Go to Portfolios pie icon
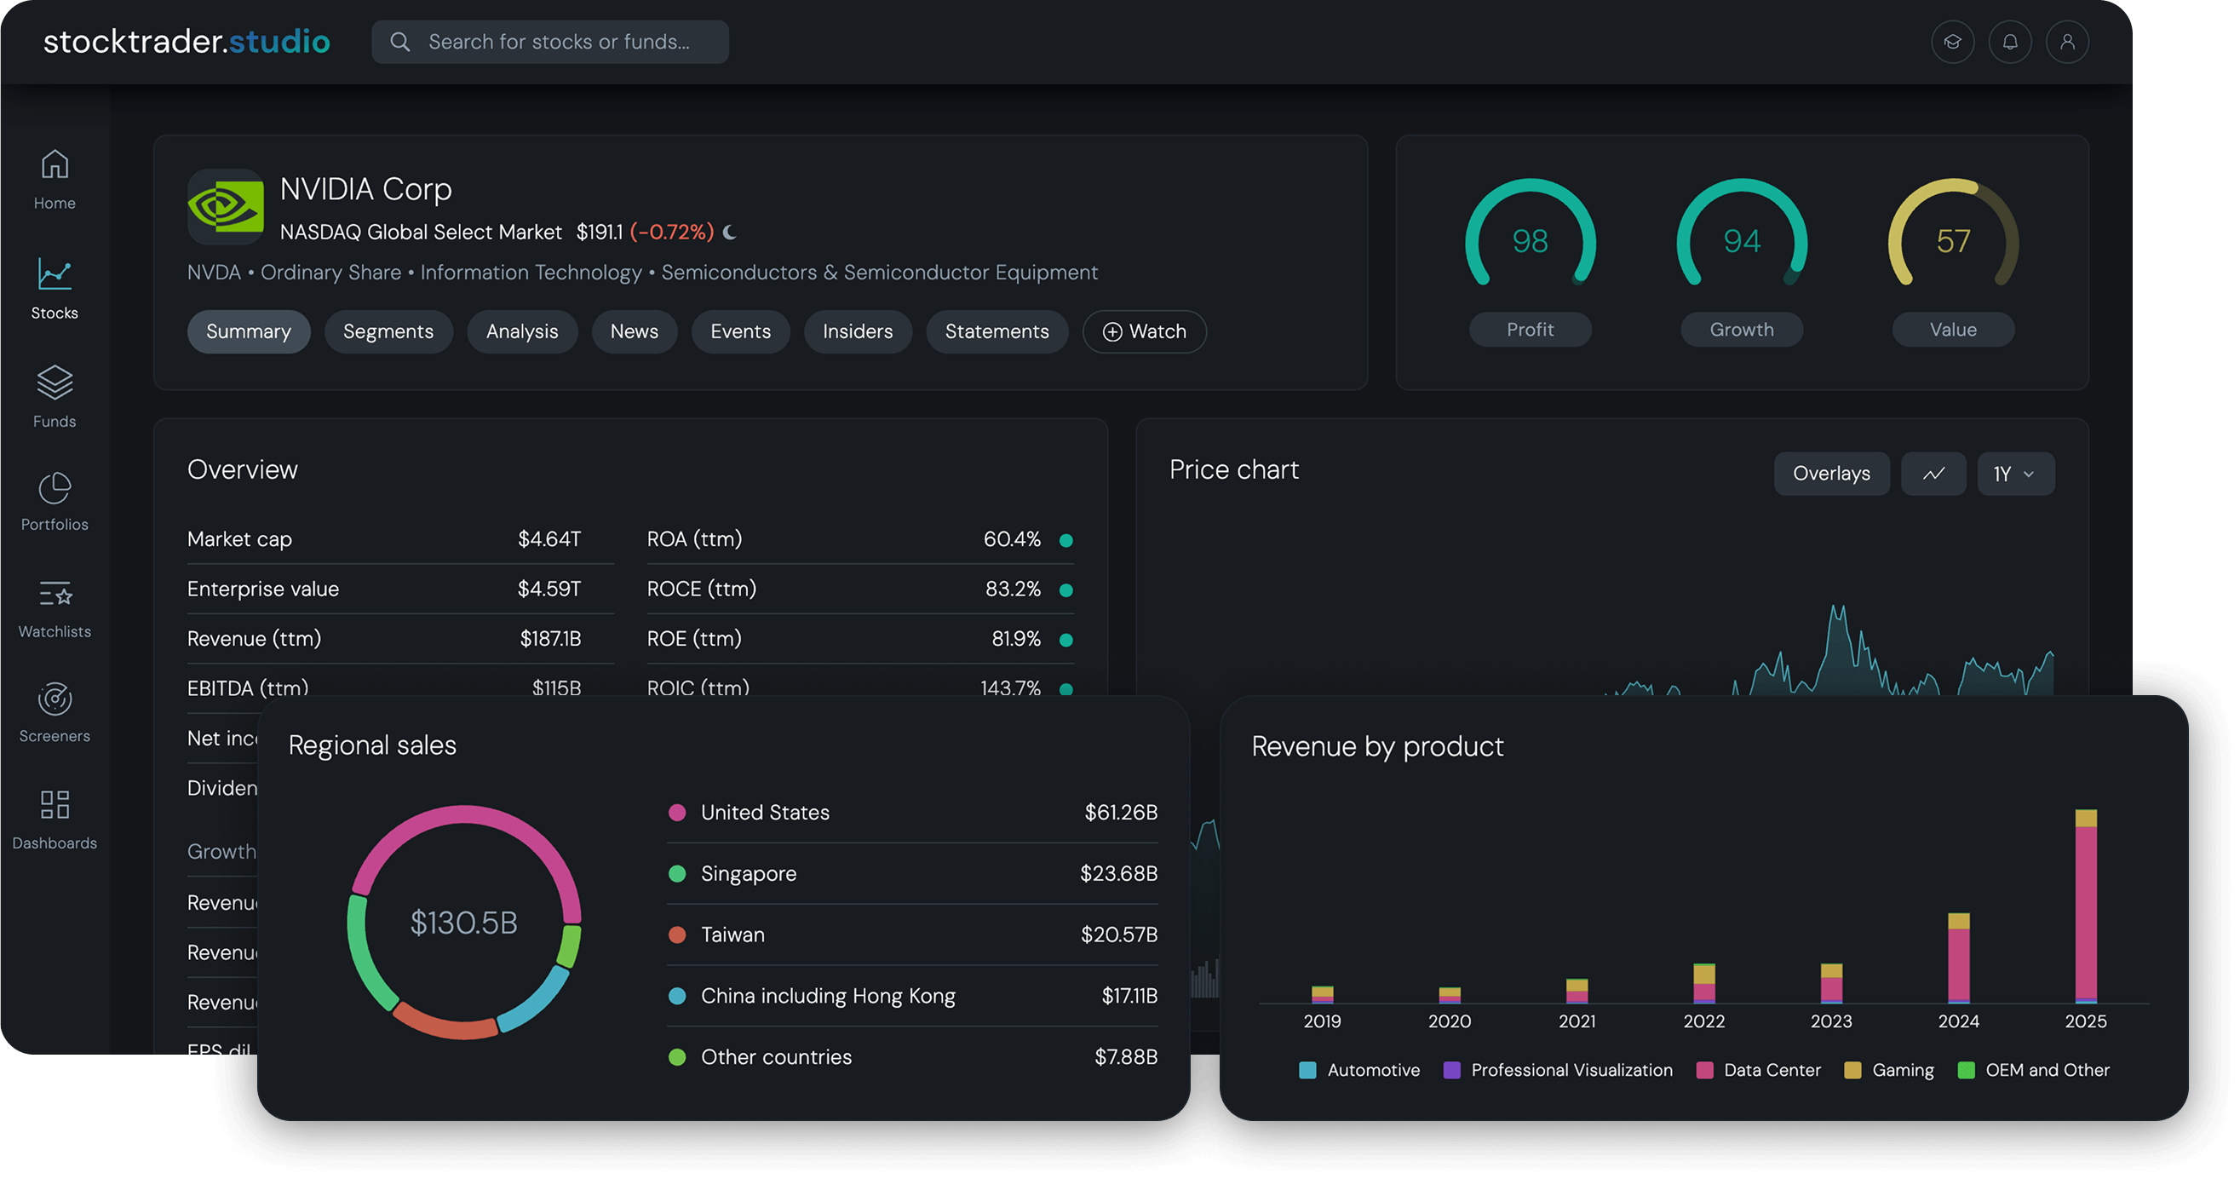2240x1179 pixels. pyautogui.click(x=55, y=489)
